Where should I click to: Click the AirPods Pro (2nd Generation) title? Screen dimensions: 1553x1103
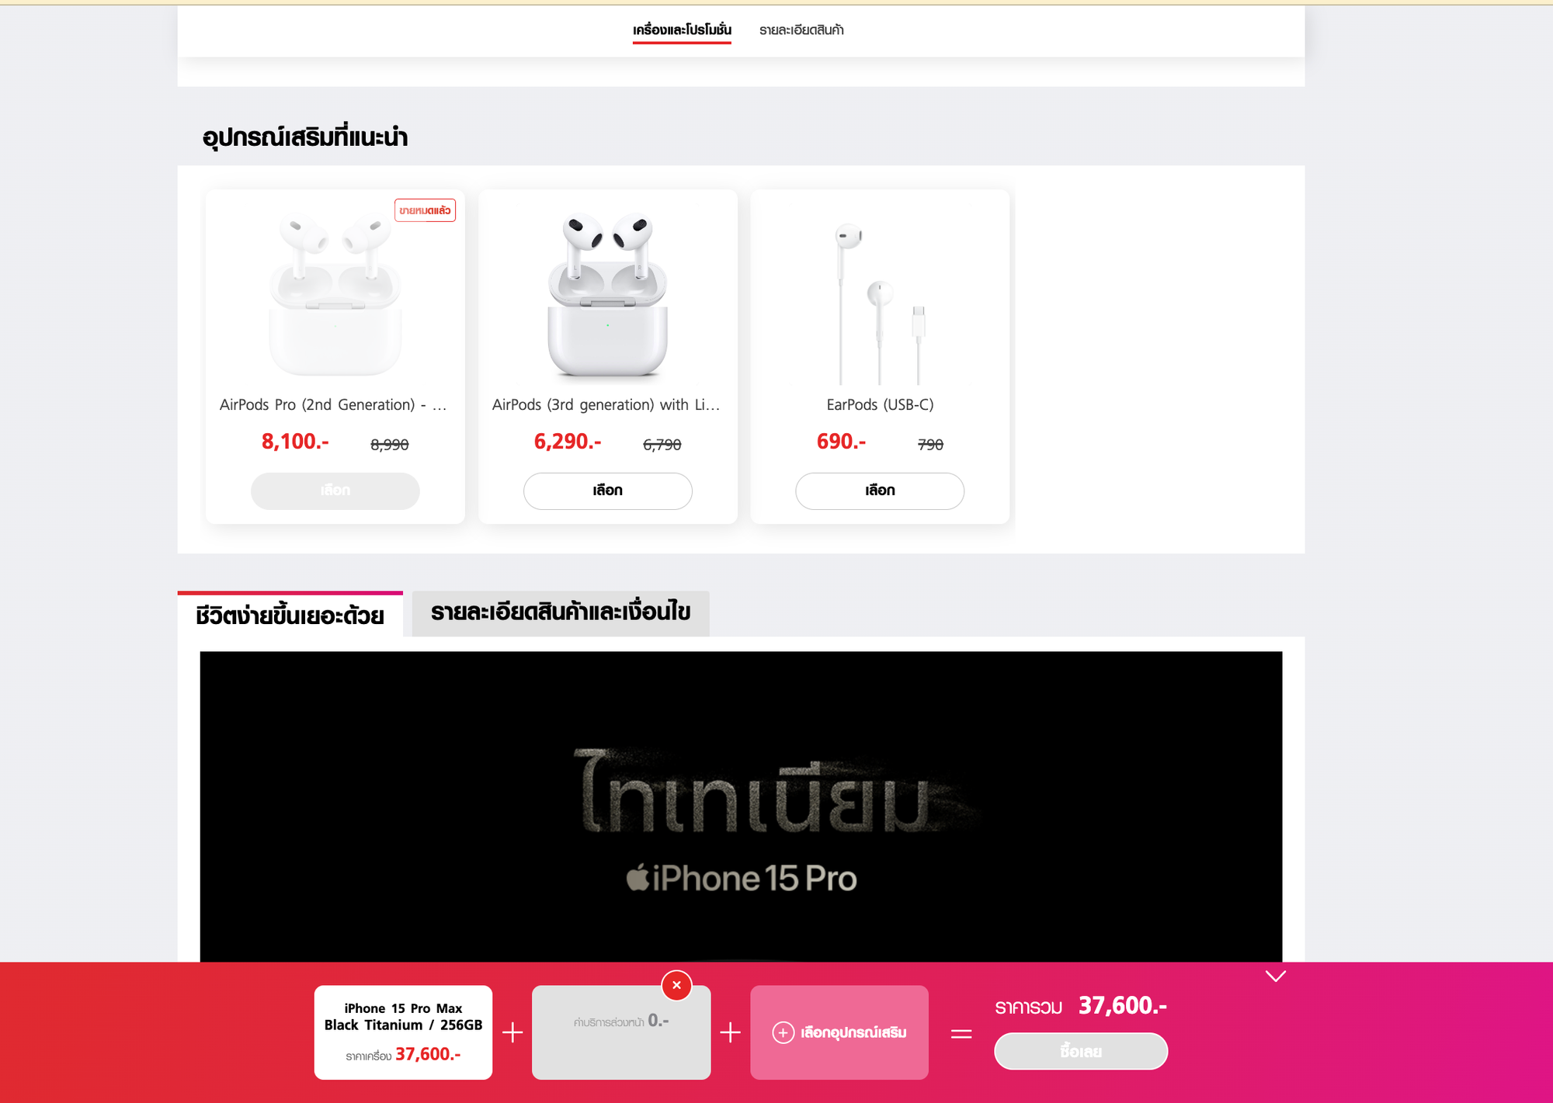pos(333,404)
